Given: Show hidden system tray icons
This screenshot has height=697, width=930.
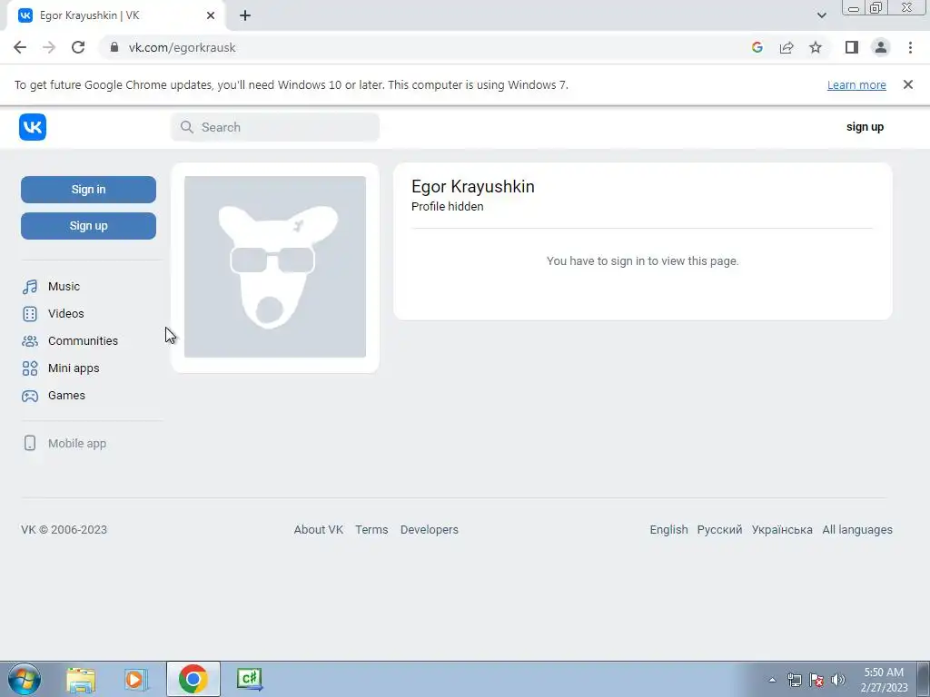Looking at the screenshot, I should (x=772, y=680).
